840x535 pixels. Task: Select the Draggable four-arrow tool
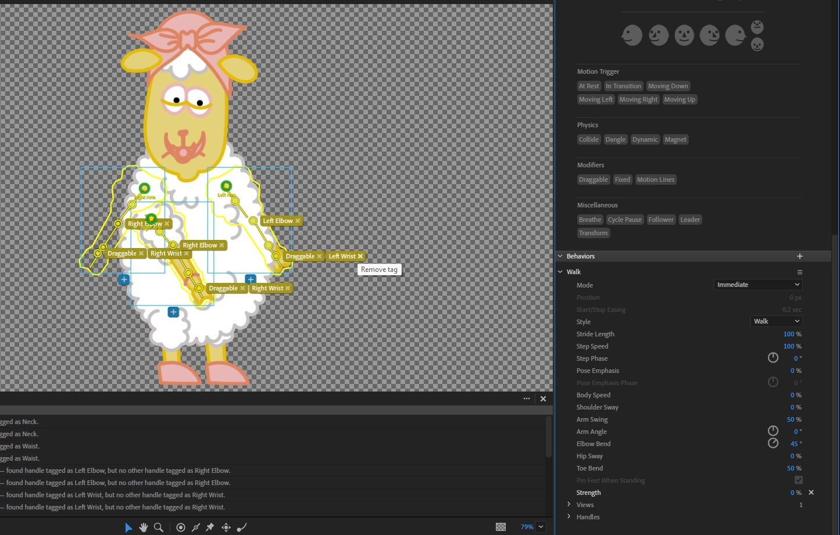click(x=226, y=527)
